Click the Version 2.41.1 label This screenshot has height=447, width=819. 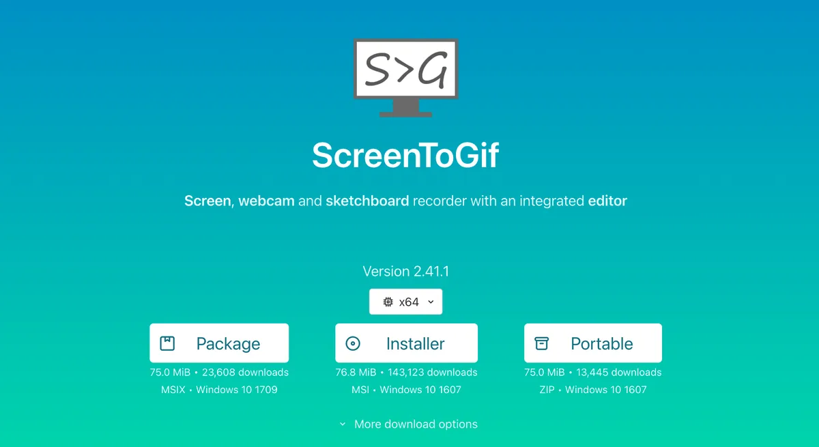tap(406, 271)
